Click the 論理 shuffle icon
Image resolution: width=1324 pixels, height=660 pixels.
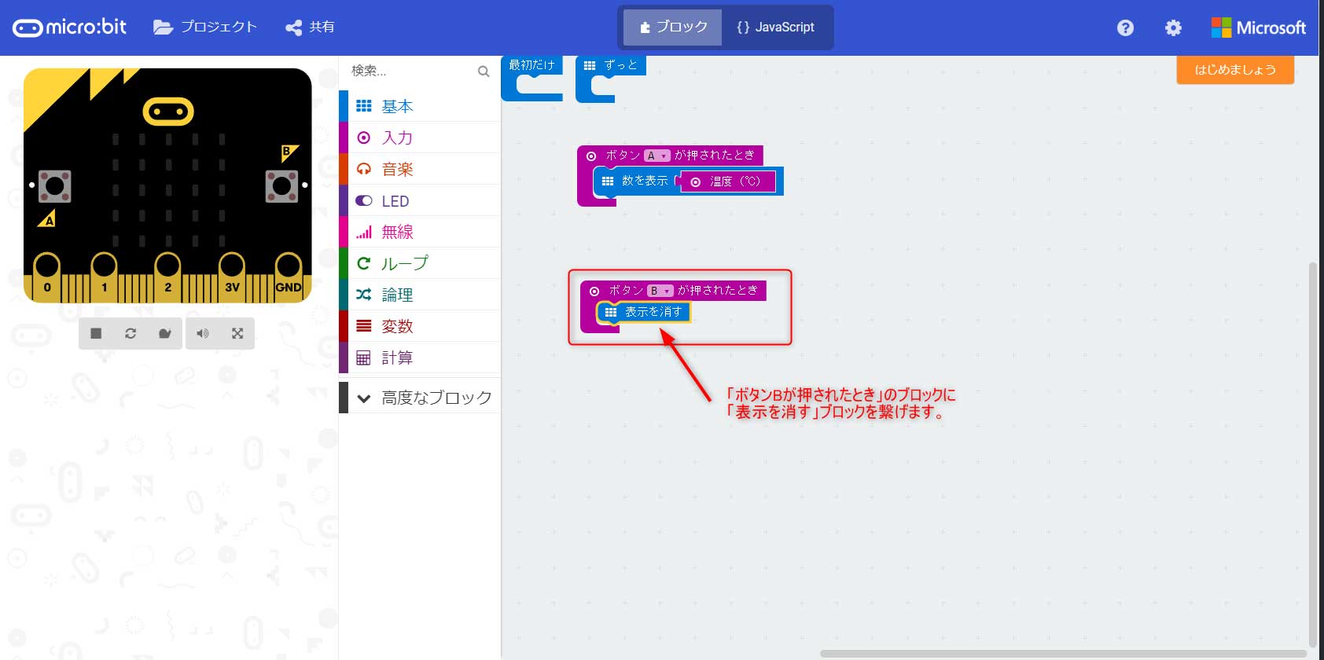[x=363, y=295]
